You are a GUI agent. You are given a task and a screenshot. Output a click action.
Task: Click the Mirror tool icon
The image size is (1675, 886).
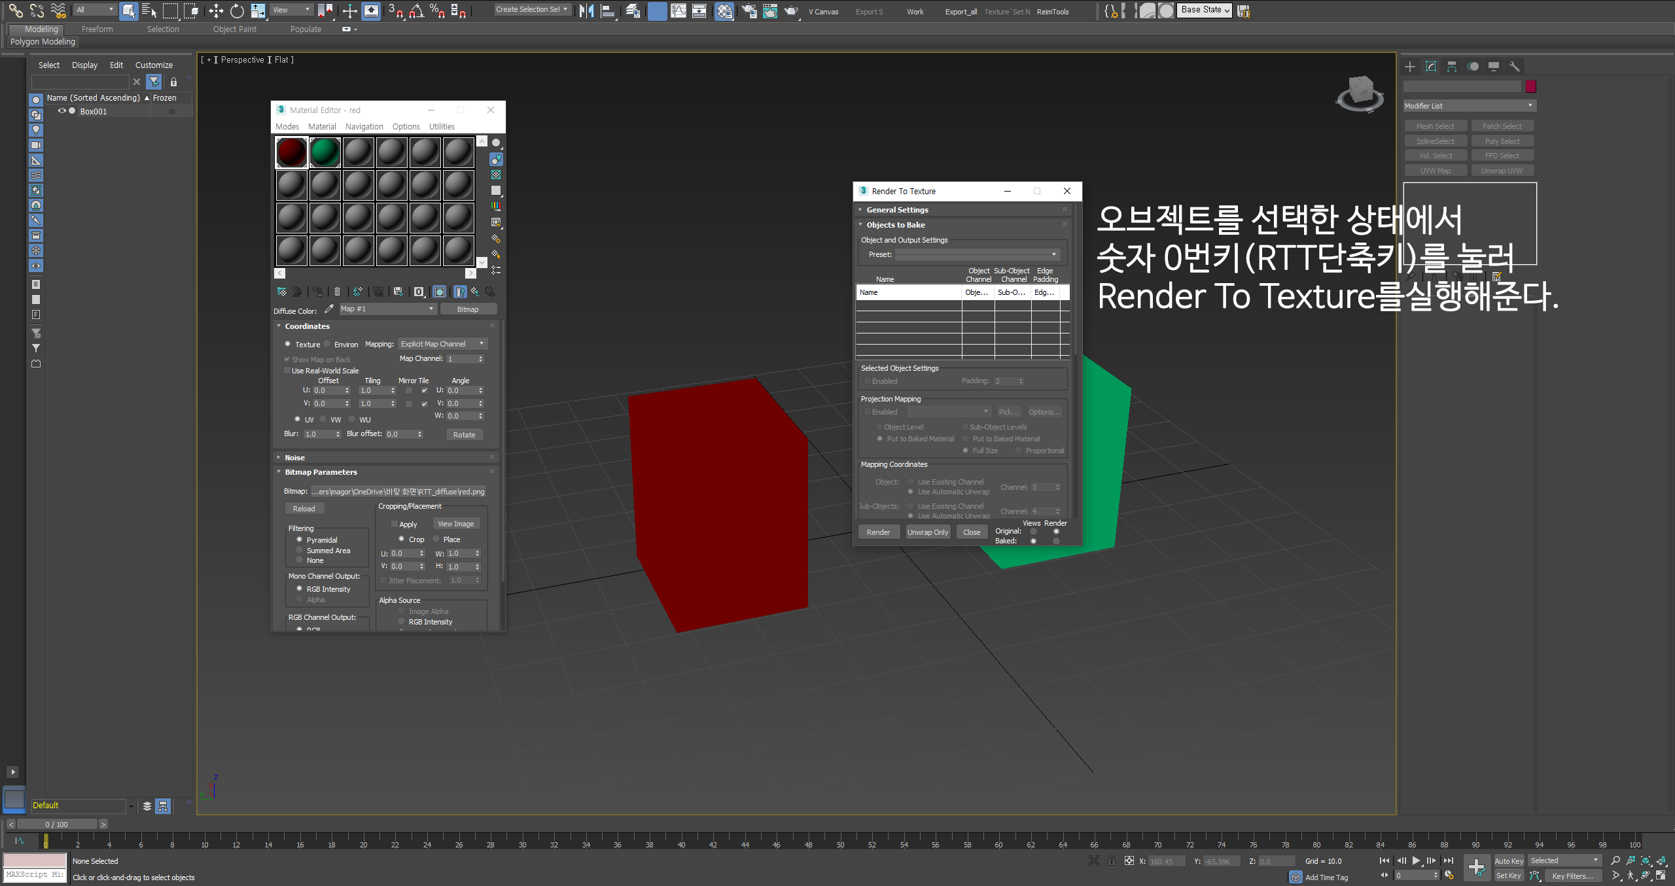pos(586,10)
